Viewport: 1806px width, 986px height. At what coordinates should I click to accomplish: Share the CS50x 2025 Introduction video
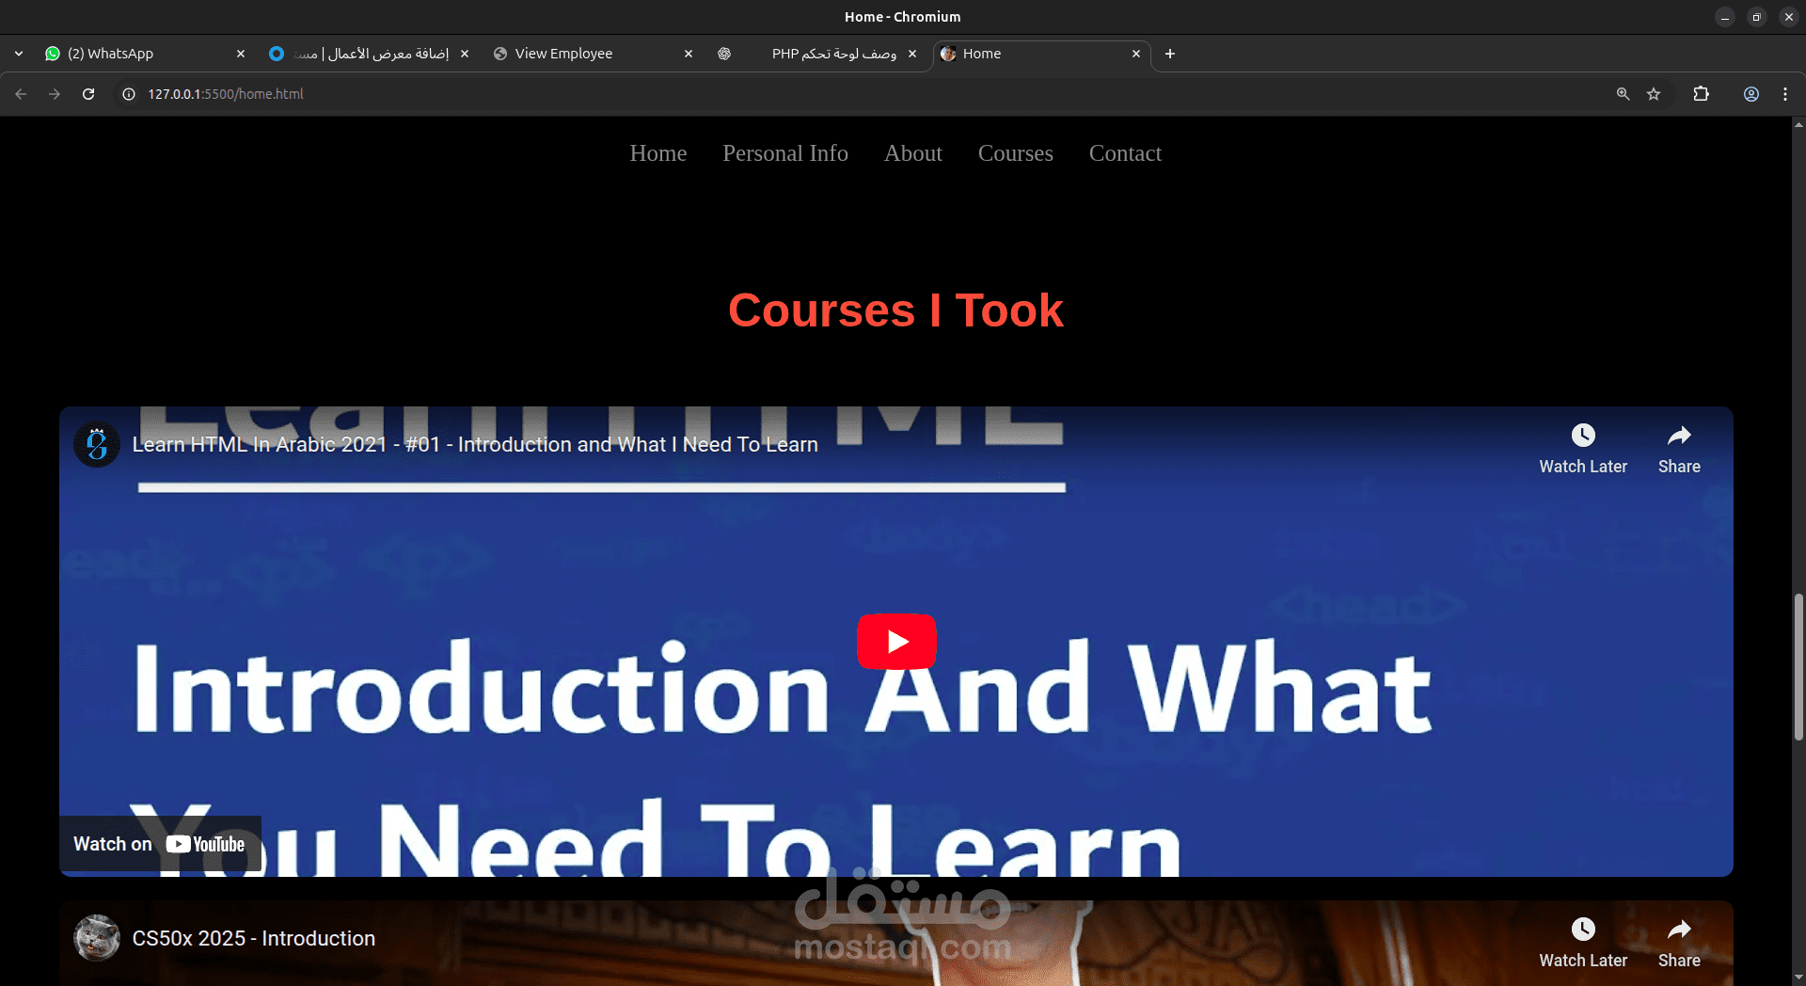tap(1679, 943)
